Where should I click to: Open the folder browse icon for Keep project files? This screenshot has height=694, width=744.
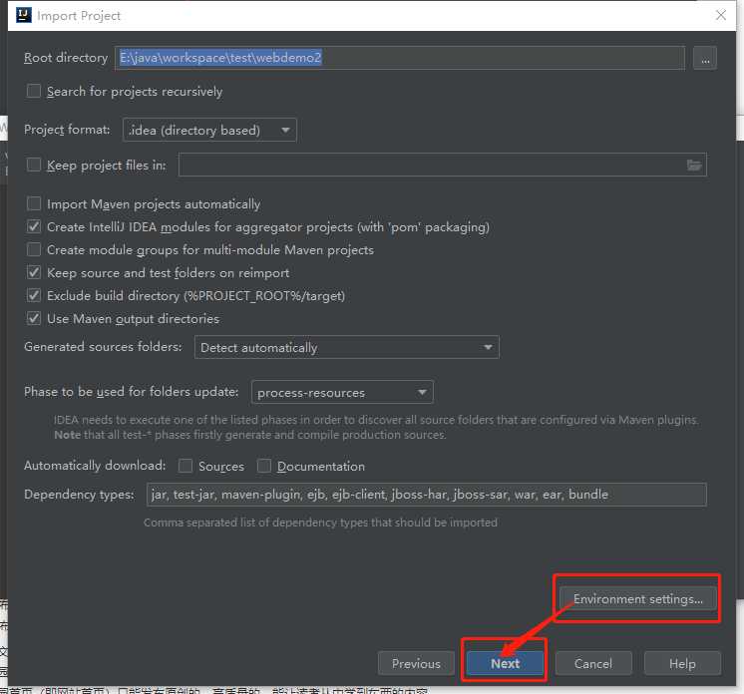coord(694,166)
